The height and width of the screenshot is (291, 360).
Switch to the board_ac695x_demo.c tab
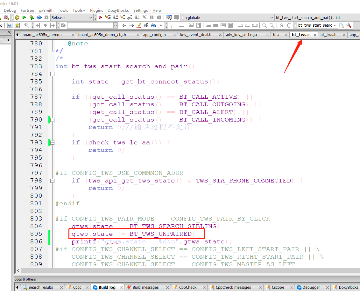pyautogui.click(x=42, y=35)
